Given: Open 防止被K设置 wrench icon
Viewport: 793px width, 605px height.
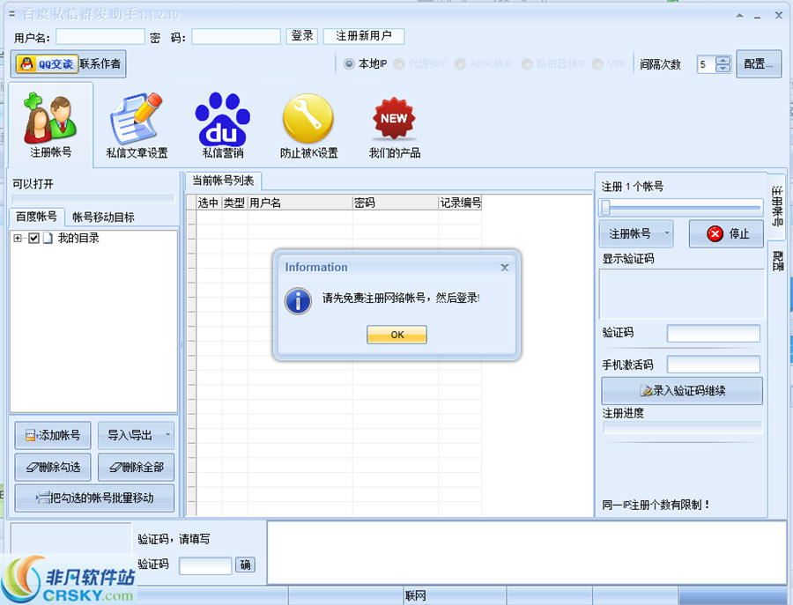Looking at the screenshot, I should click(x=308, y=125).
